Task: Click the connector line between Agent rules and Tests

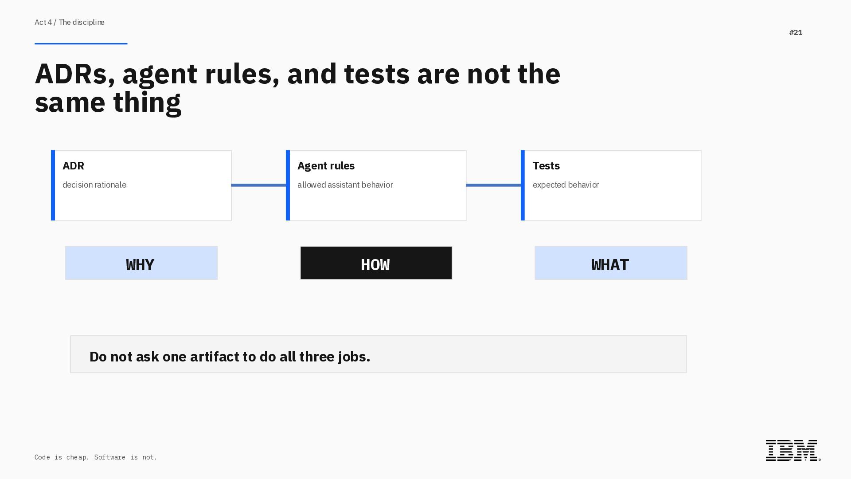Action: [x=493, y=185]
